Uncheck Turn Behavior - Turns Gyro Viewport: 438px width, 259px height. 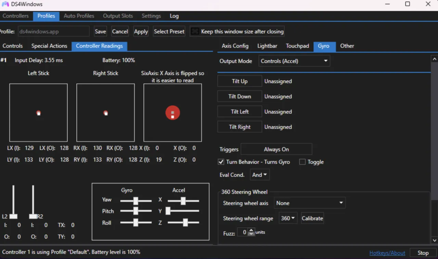(221, 162)
